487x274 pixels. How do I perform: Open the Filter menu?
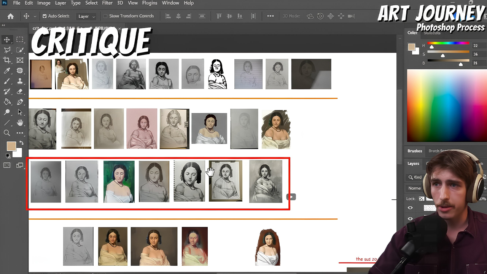107,3
